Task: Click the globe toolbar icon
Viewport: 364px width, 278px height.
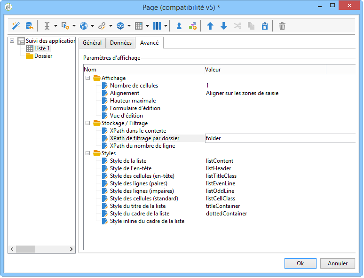Action: (84, 26)
